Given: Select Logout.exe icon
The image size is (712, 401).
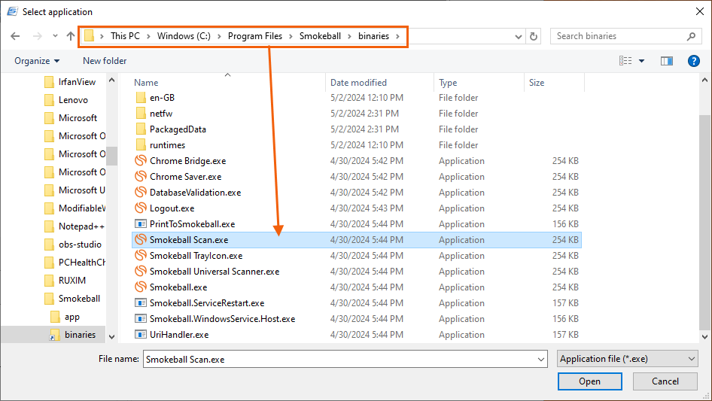Looking at the screenshot, I should (x=141, y=208).
